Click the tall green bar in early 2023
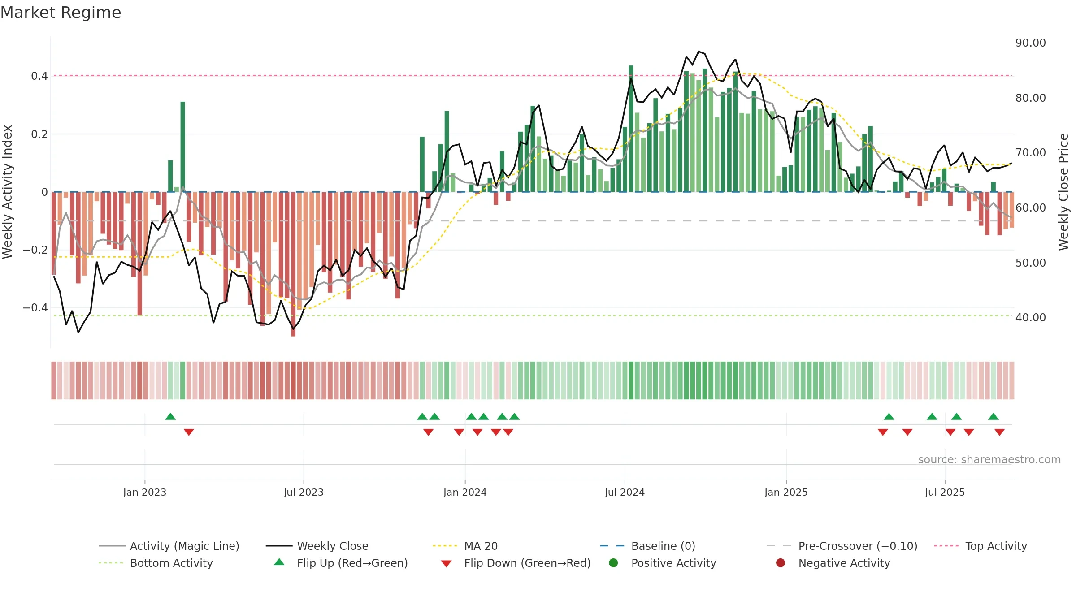This screenshot has height=605, width=1076. coord(182,147)
